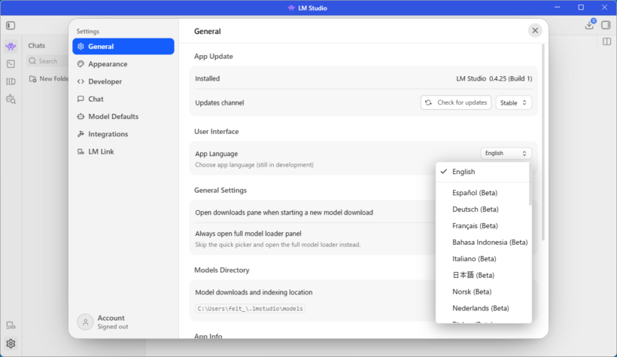617x357 pixels.
Task: Click 'Open downloads pane' setting label
Action: [284, 212]
